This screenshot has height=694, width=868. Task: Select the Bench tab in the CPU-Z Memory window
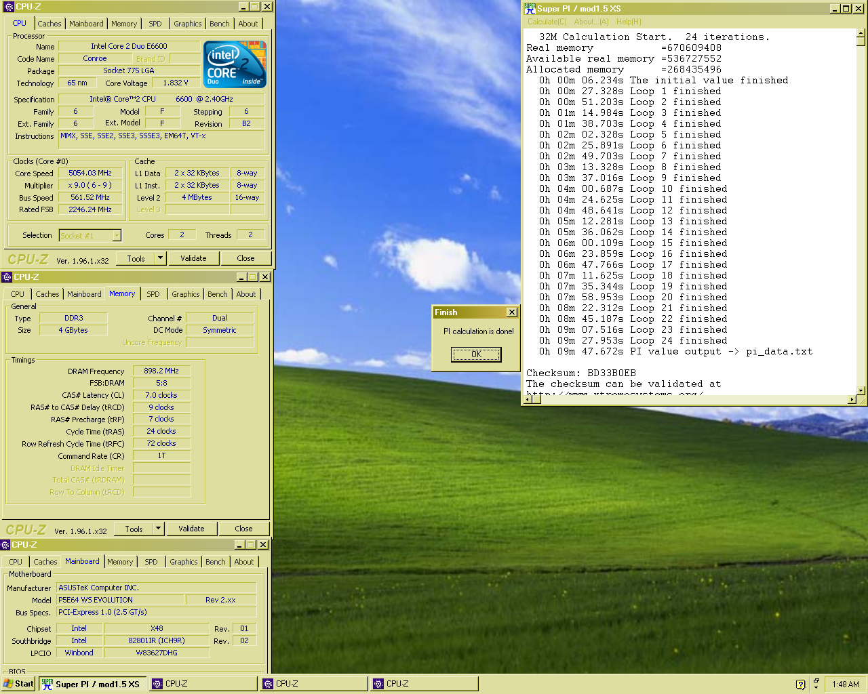pyautogui.click(x=218, y=294)
